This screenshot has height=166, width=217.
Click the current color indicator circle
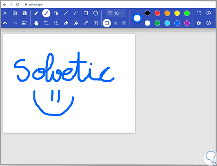(137, 18)
